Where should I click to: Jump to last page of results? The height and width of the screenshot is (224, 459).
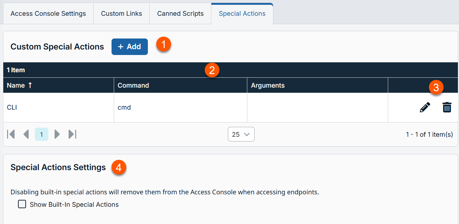[x=72, y=134]
